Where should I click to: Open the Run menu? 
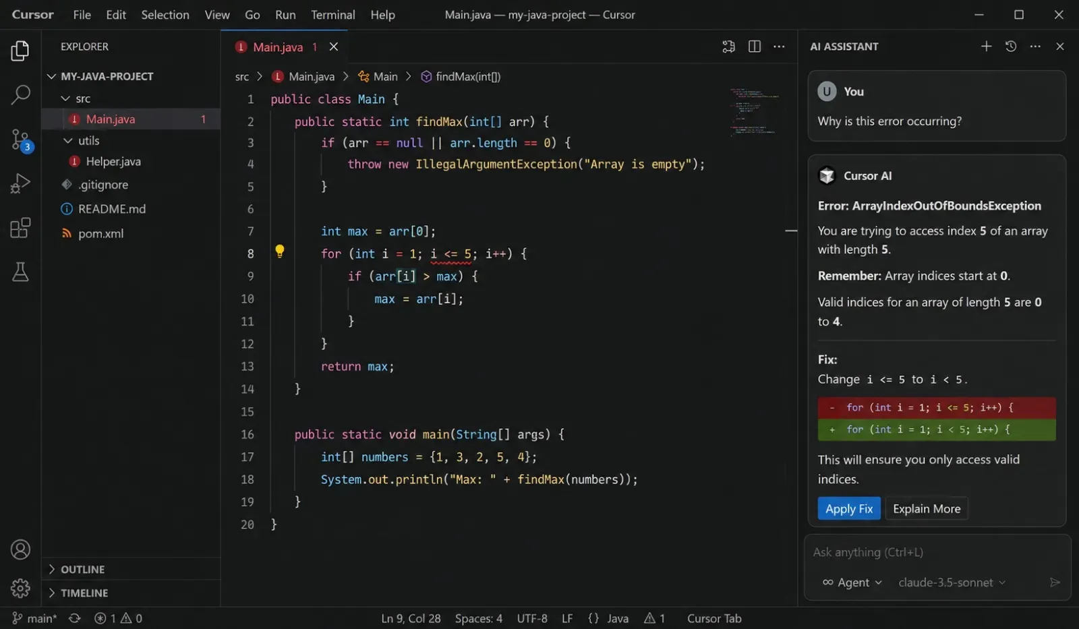click(x=285, y=14)
